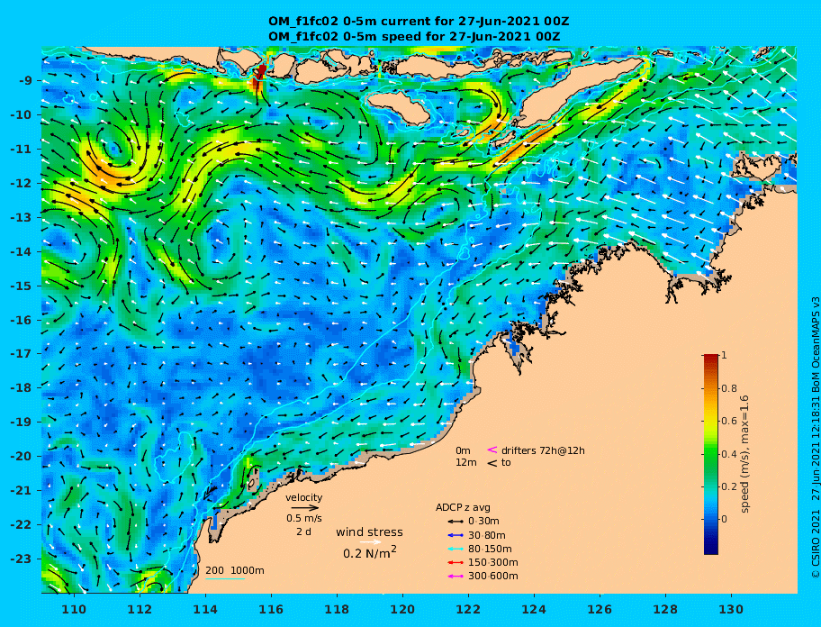Click the 'ADCP z avg' legend heading

463,507
